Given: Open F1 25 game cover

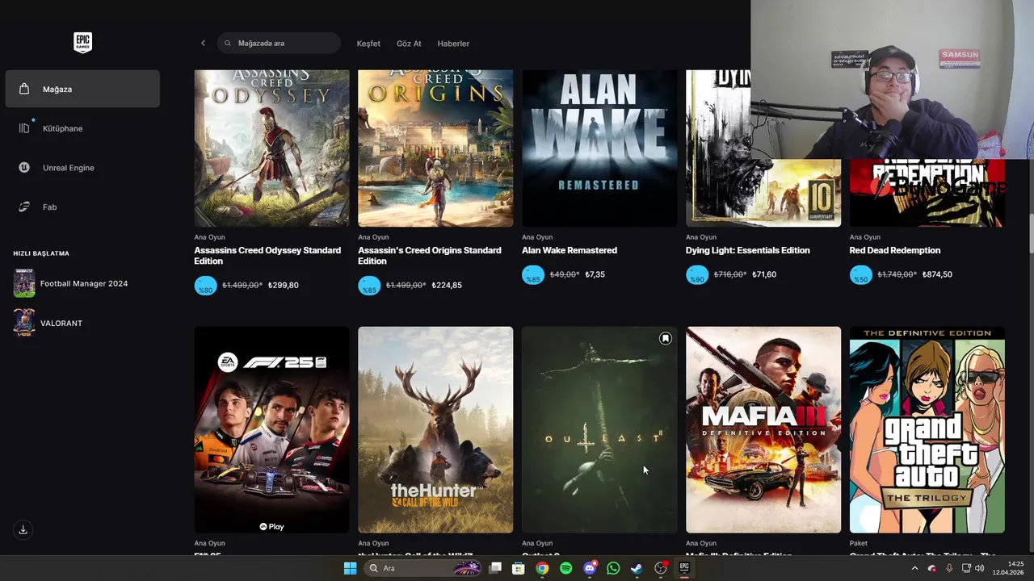Looking at the screenshot, I should click(271, 429).
